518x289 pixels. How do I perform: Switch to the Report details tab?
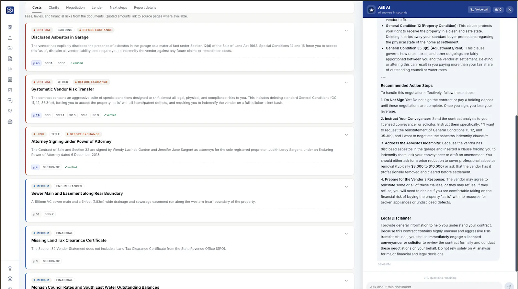pyautogui.click(x=145, y=7)
